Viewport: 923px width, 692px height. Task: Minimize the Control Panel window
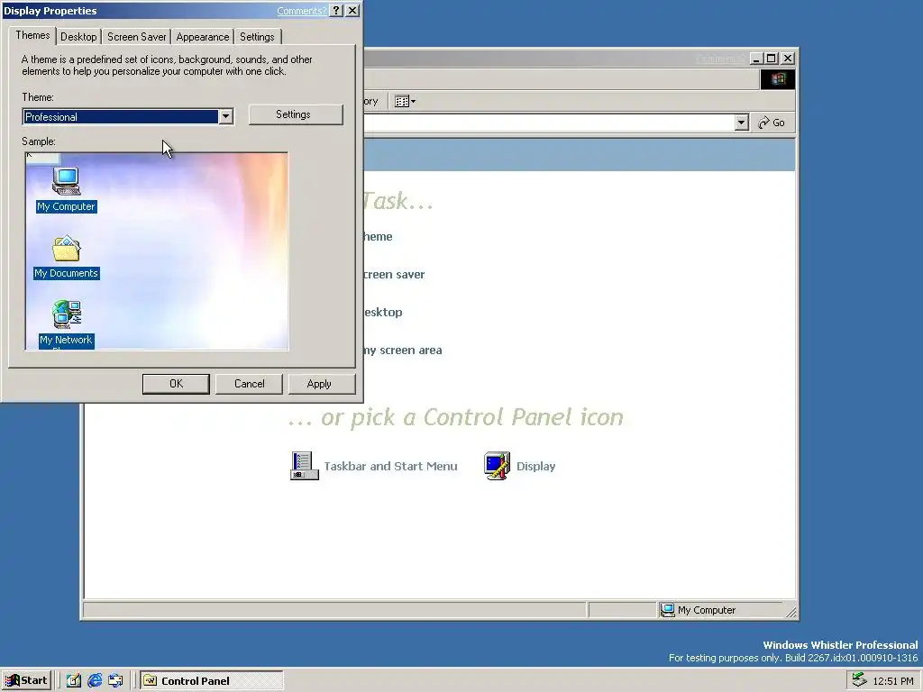[756, 59]
